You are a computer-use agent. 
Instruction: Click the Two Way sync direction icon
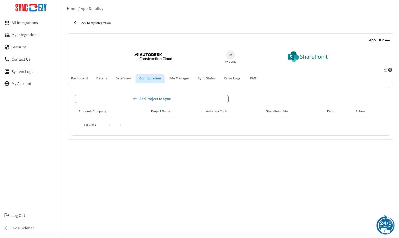coord(231,55)
